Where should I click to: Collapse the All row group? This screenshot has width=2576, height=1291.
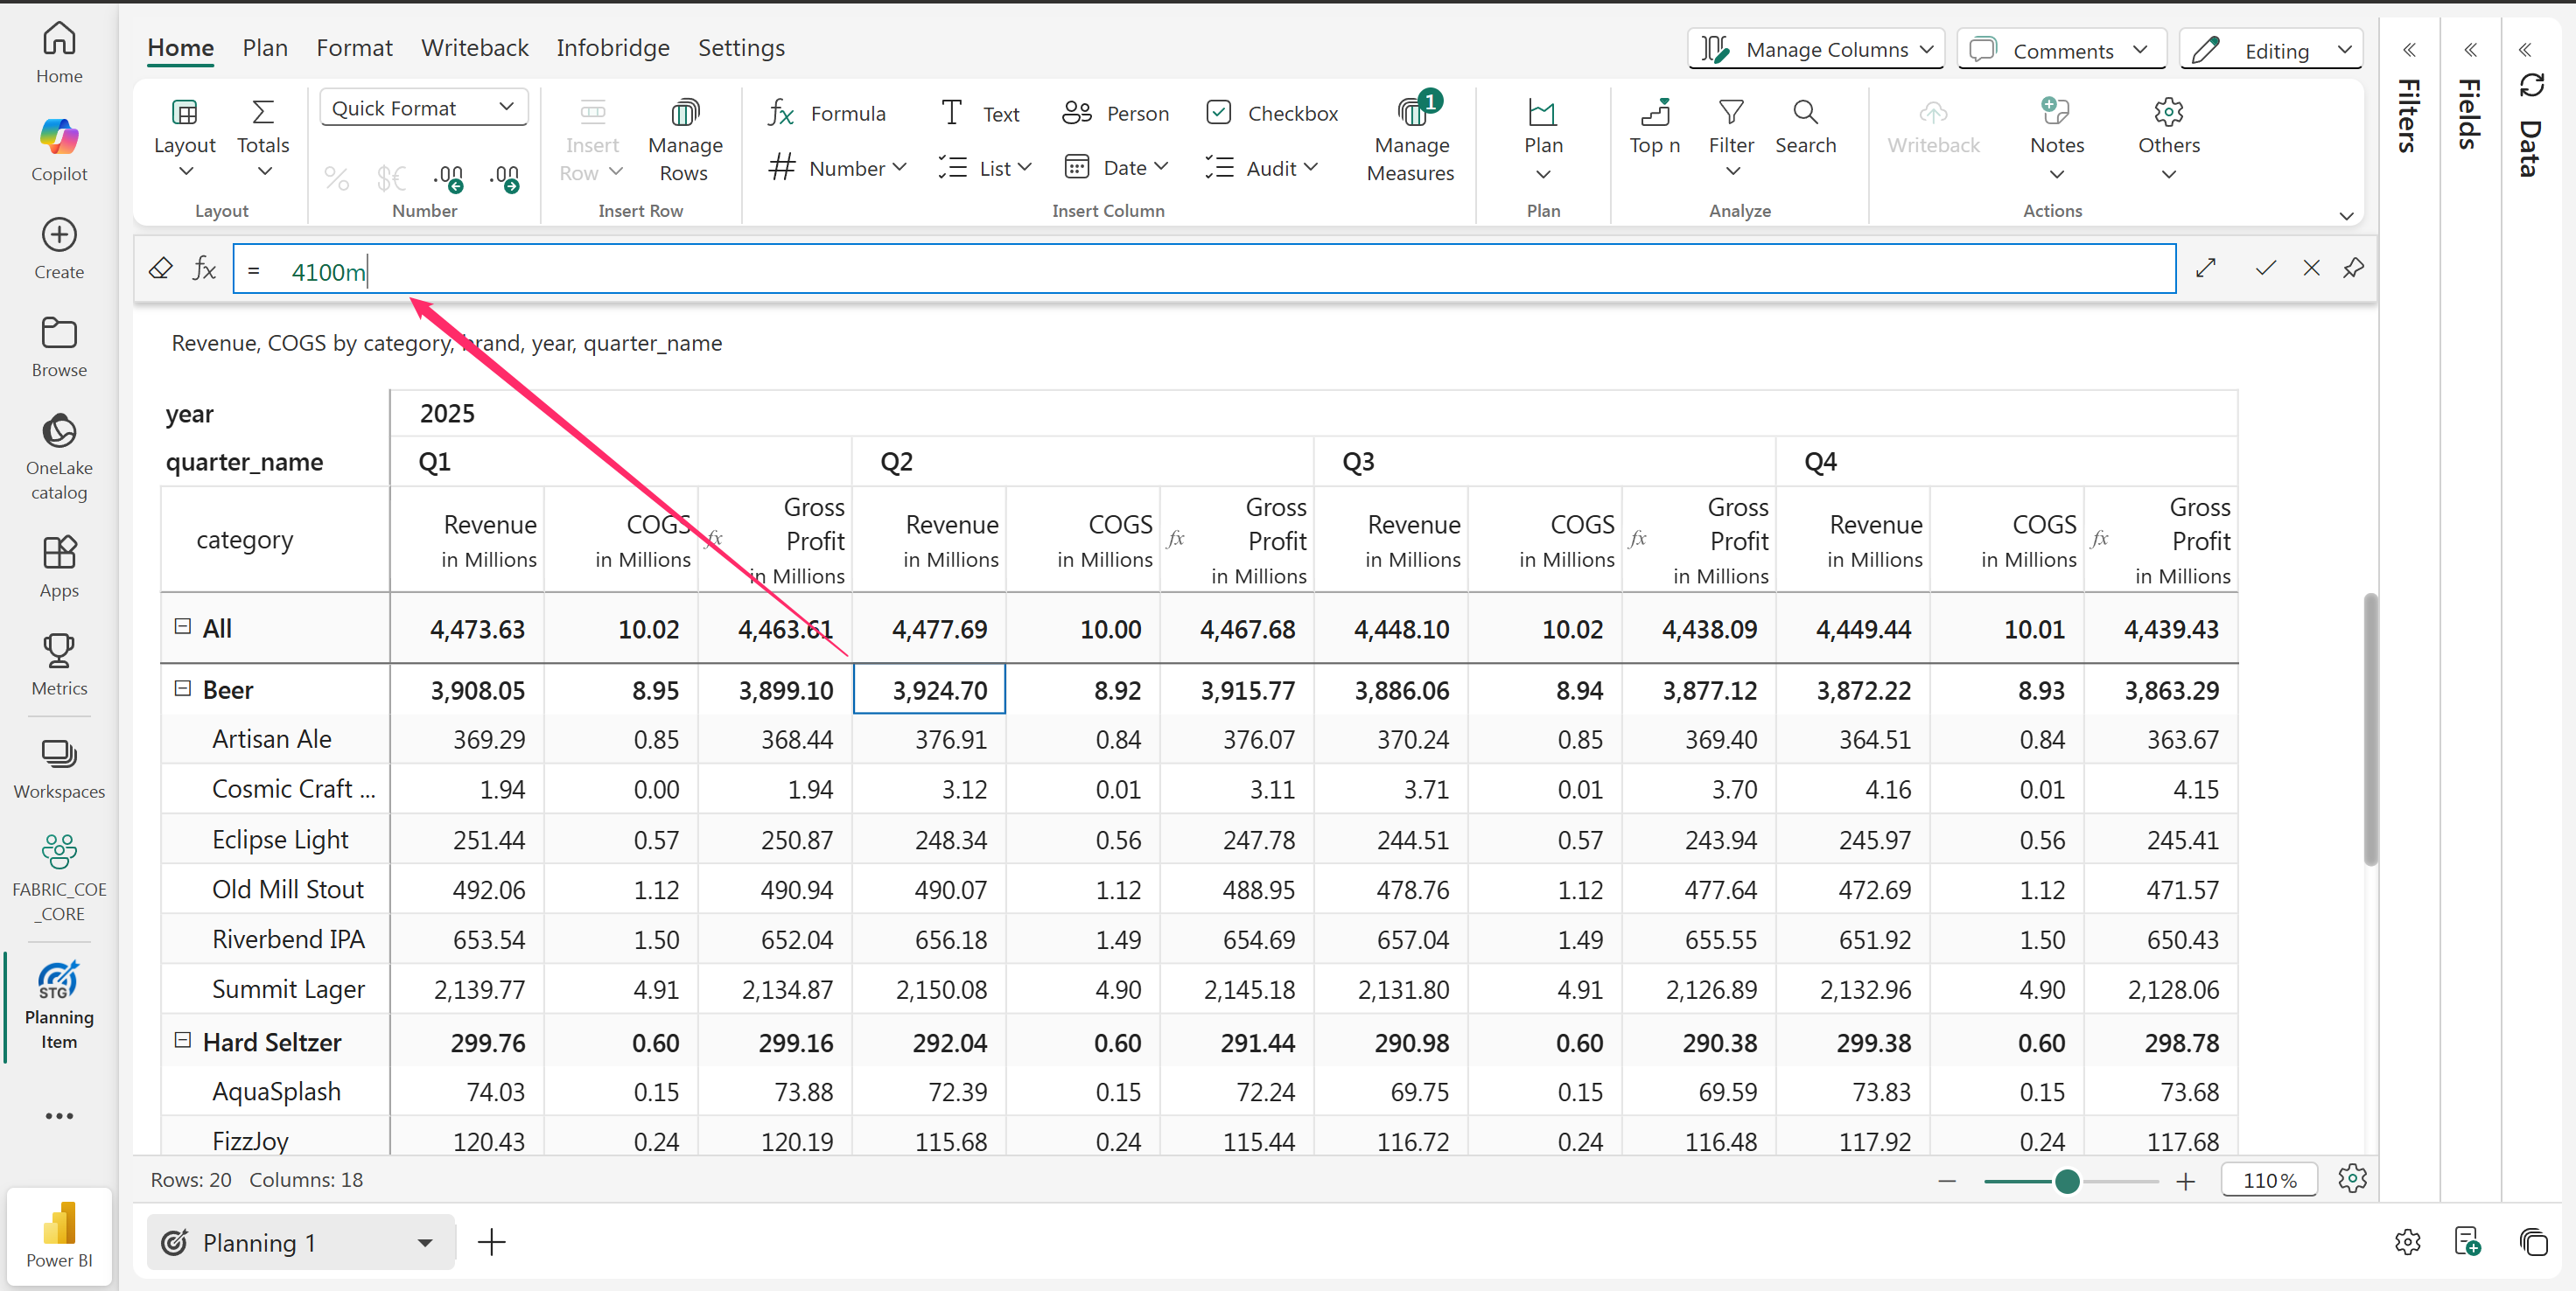click(182, 626)
